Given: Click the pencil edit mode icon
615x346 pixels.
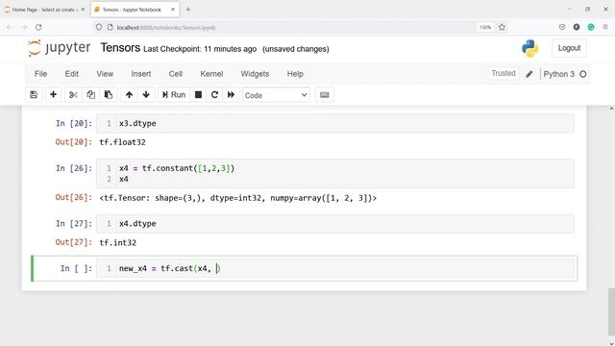Looking at the screenshot, I should point(529,74).
